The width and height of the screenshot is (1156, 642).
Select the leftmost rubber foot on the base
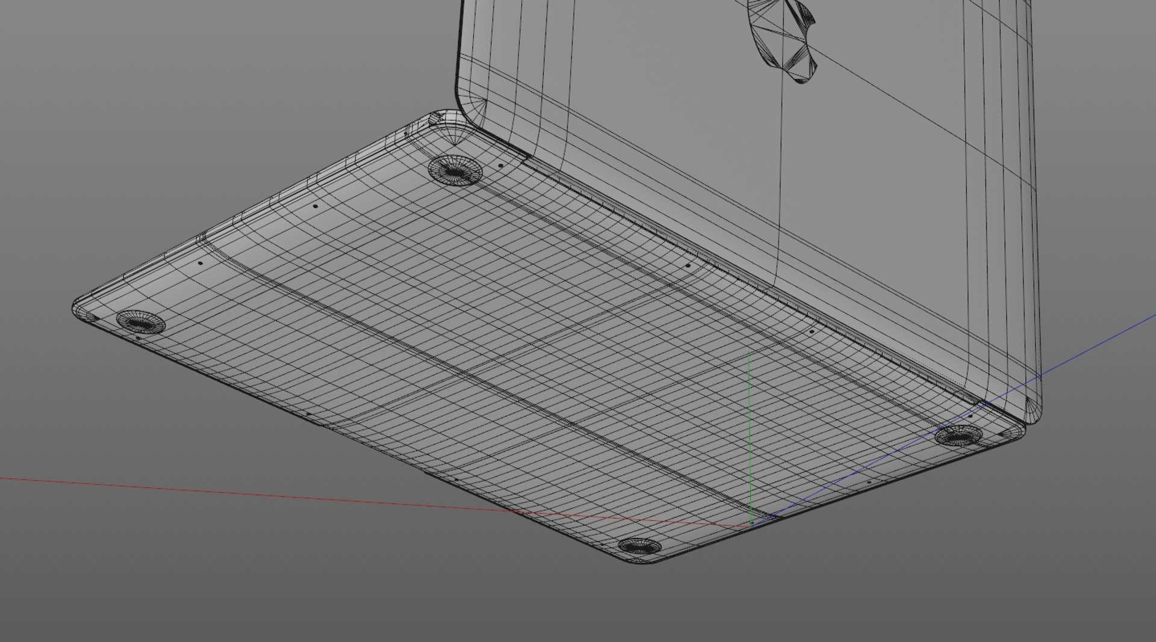[141, 322]
